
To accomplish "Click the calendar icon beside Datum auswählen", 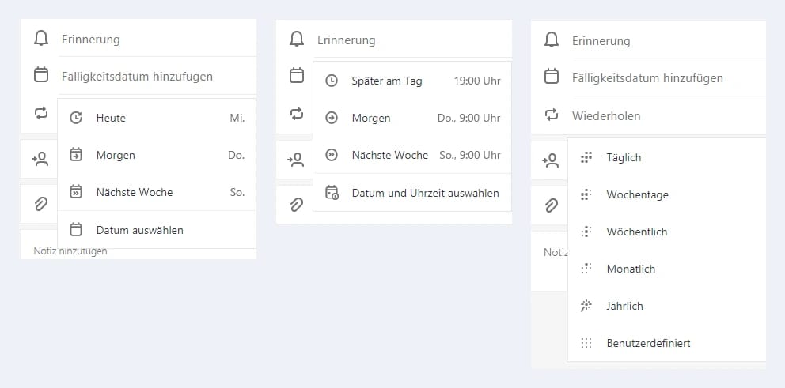I will click(76, 229).
